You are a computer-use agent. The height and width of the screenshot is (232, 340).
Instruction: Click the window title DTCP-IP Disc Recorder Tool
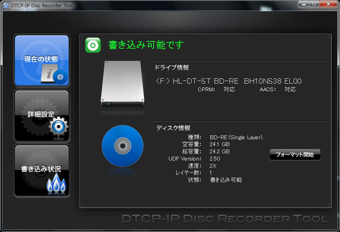[42, 6]
